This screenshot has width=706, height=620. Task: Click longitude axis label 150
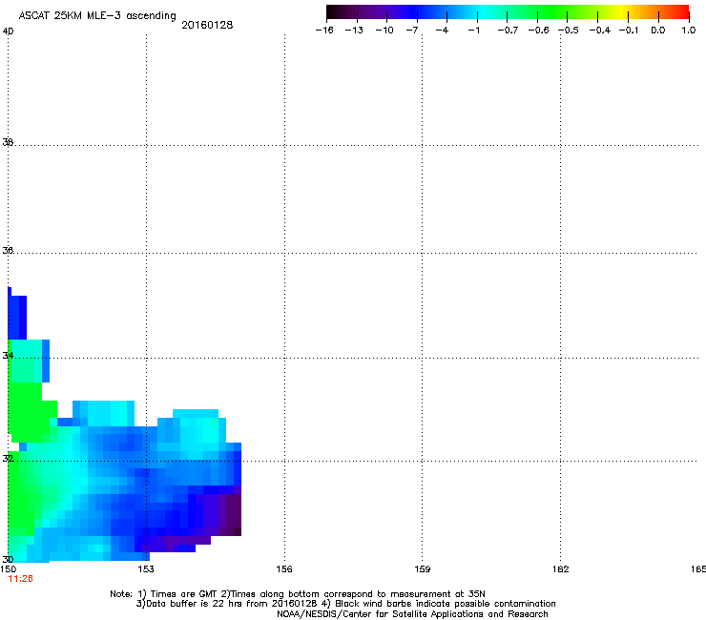click(x=9, y=569)
